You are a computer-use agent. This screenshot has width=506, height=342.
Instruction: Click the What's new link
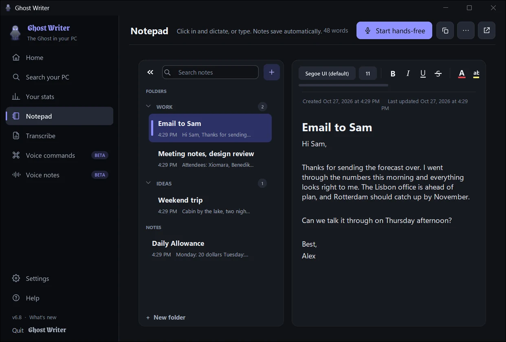click(43, 317)
